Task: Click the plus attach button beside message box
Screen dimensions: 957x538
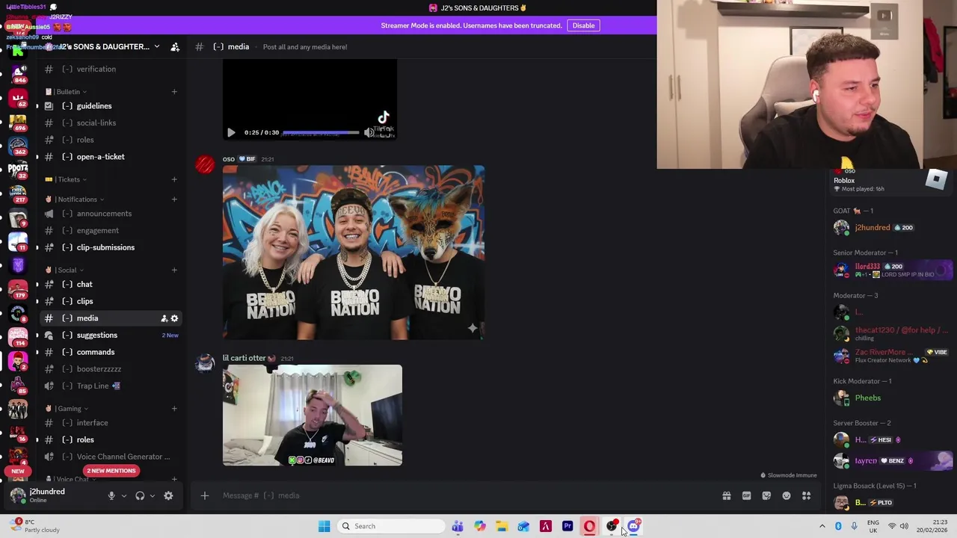Action: 204,495
